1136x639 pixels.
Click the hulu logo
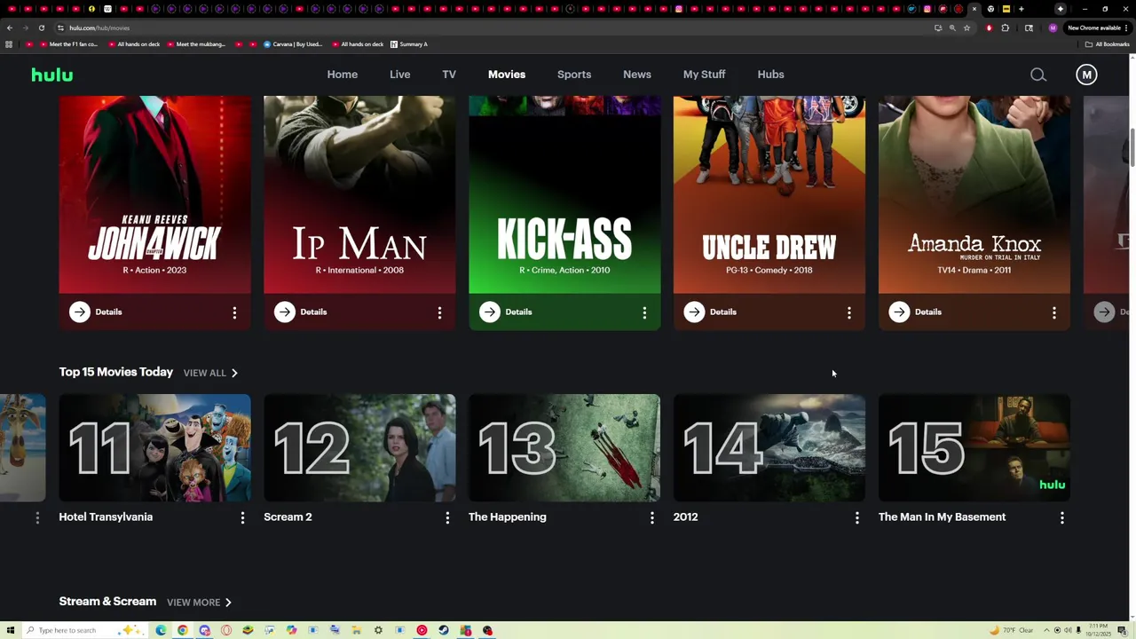pyautogui.click(x=52, y=75)
